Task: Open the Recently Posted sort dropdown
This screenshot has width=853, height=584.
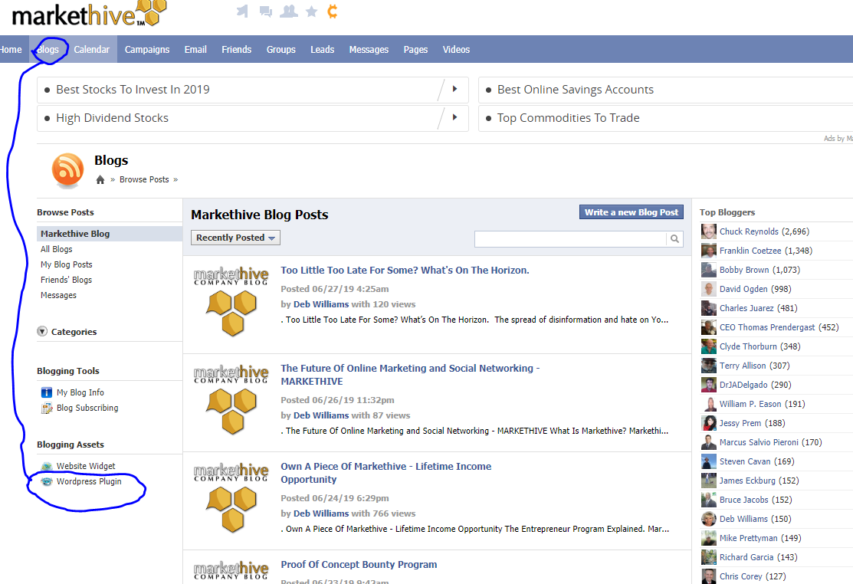Action: coord(235,238)
